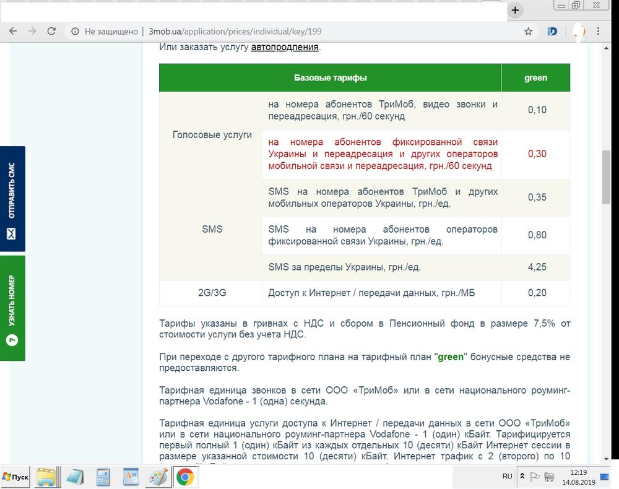Click the ОТПРАВИТЬ СМС side button
This screenshot has width=619, height=489.
[x=12, y=199]
